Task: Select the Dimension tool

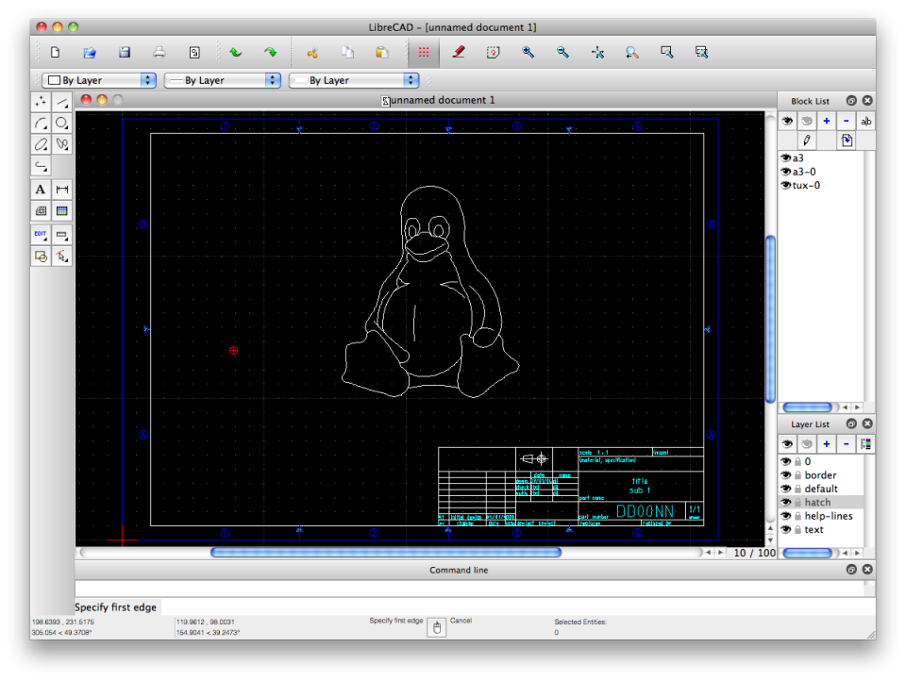Action: tap(61, 190)
